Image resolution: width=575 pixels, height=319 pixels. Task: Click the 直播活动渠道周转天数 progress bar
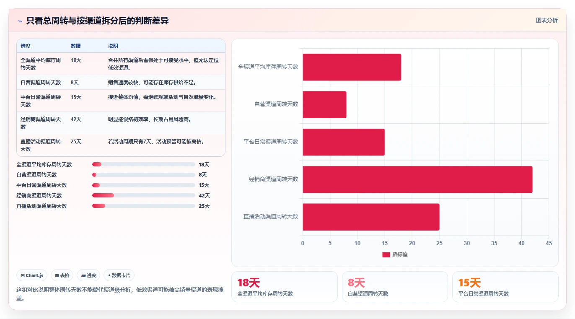pos(144,206)
